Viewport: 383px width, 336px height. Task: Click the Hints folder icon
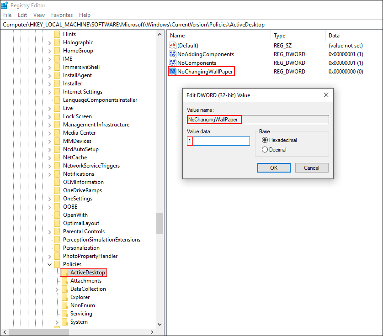pos(57,34)
